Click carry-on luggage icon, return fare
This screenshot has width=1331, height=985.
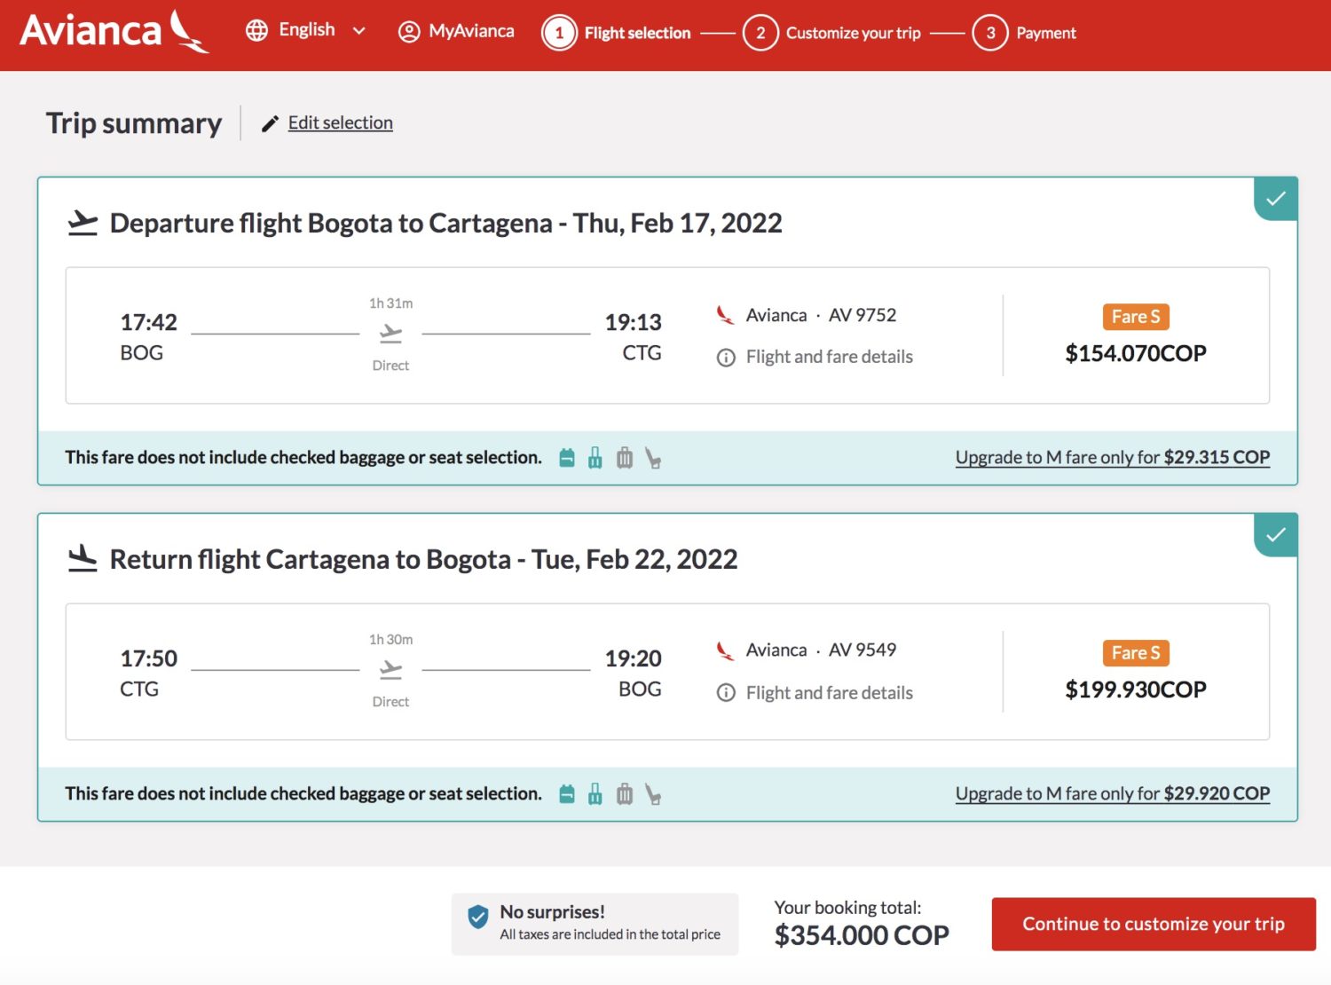pyautogui.click(x=595, y=794)
